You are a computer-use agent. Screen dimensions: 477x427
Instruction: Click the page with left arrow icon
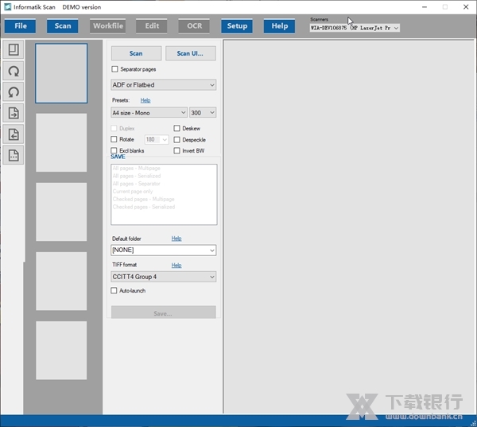[14, 134]
